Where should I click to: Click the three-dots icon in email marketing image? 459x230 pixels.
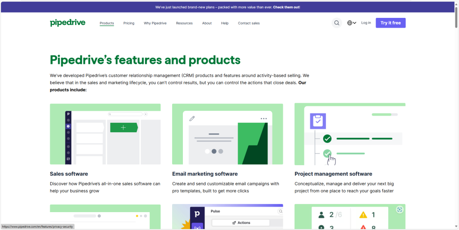click(264, 119)
